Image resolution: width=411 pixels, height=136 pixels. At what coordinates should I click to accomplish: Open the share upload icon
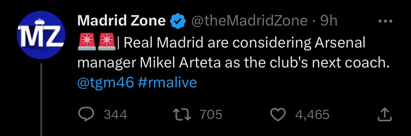tap(385, 115)
